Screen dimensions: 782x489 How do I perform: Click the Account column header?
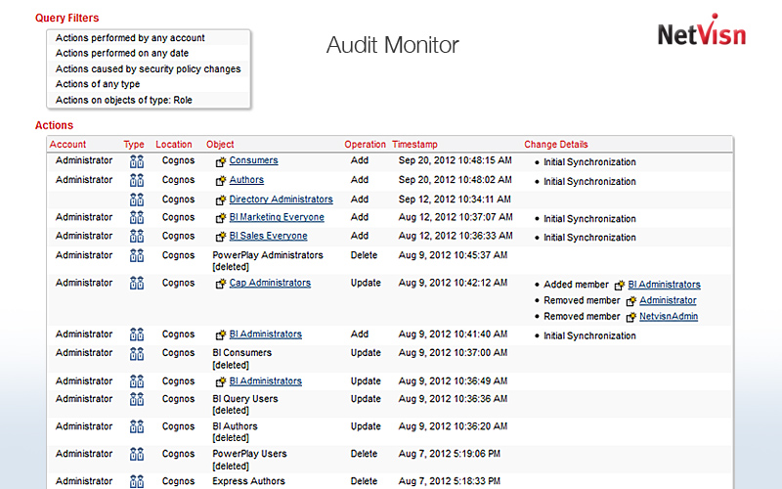[67, 145]
